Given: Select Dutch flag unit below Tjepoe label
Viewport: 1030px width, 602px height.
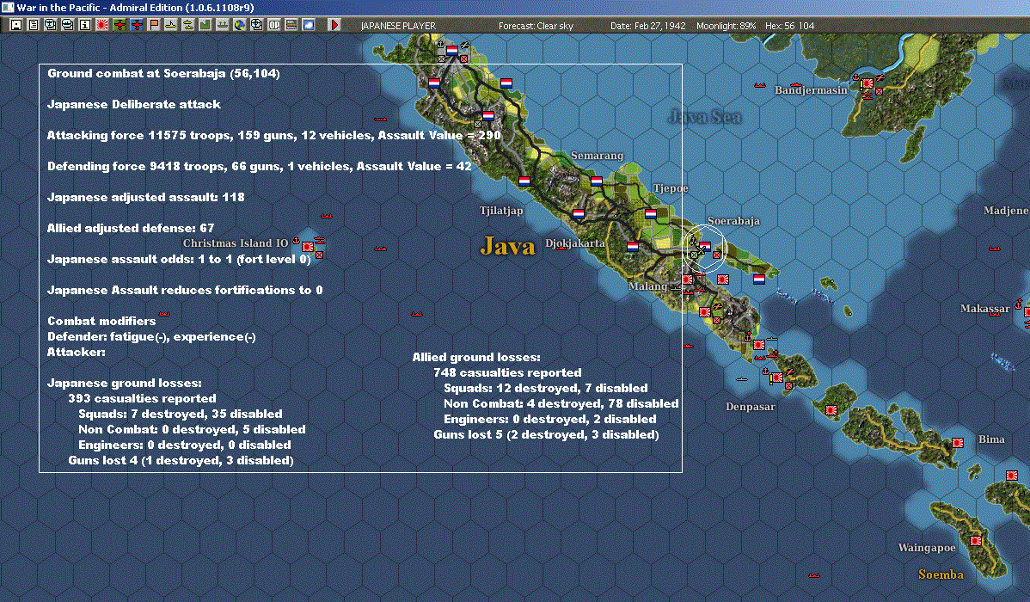Looking at the screenshot, I should click(650, 213).
